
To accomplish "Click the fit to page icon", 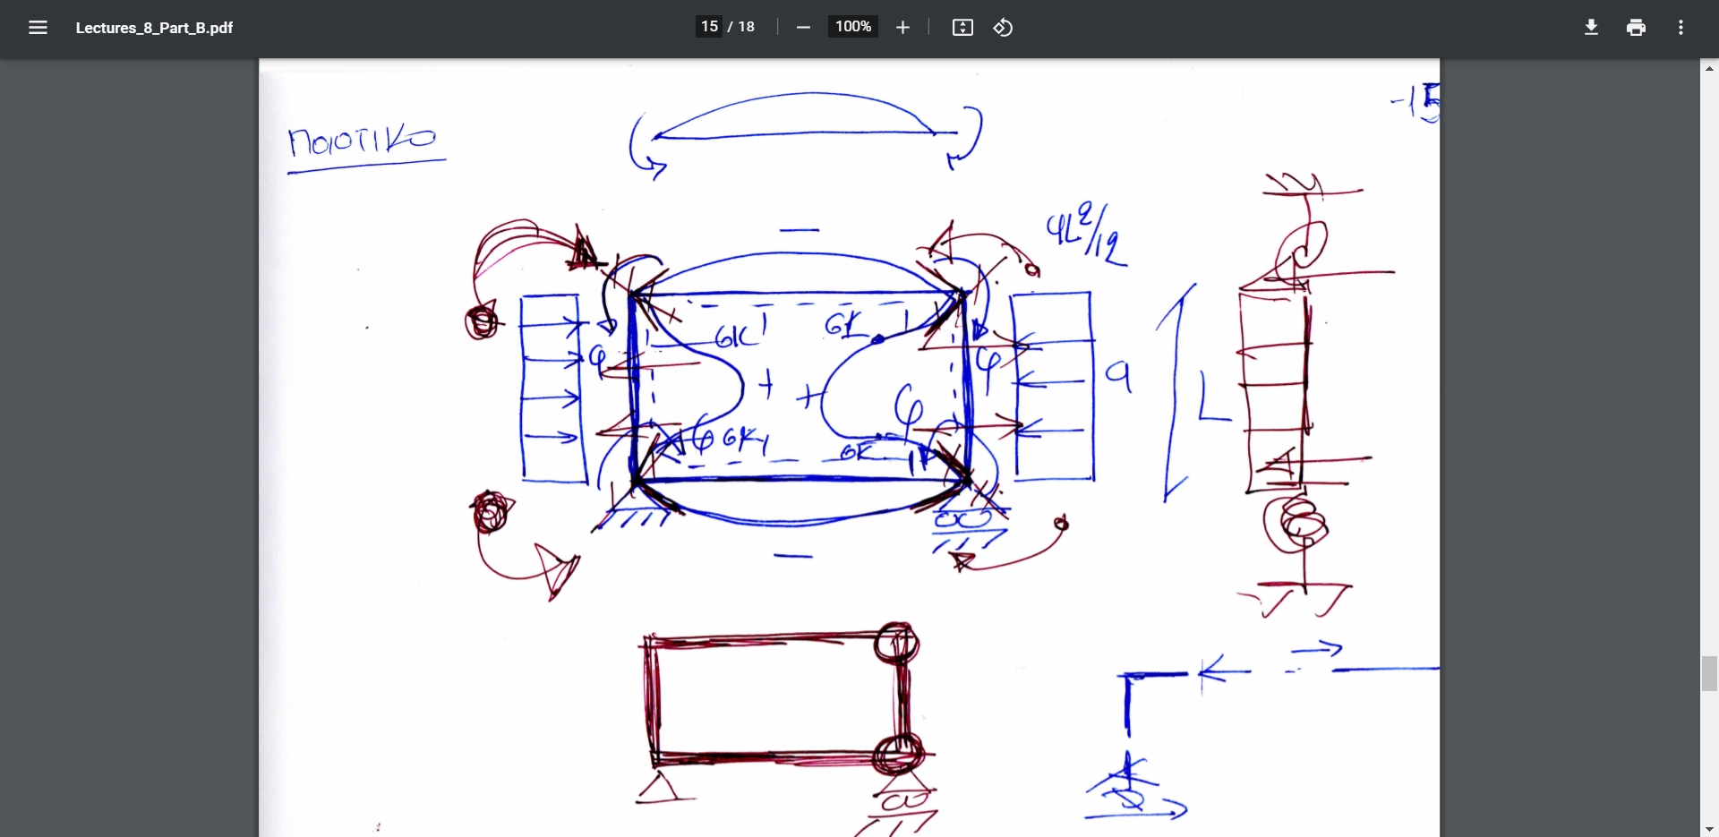I will (x=962, y=28).
